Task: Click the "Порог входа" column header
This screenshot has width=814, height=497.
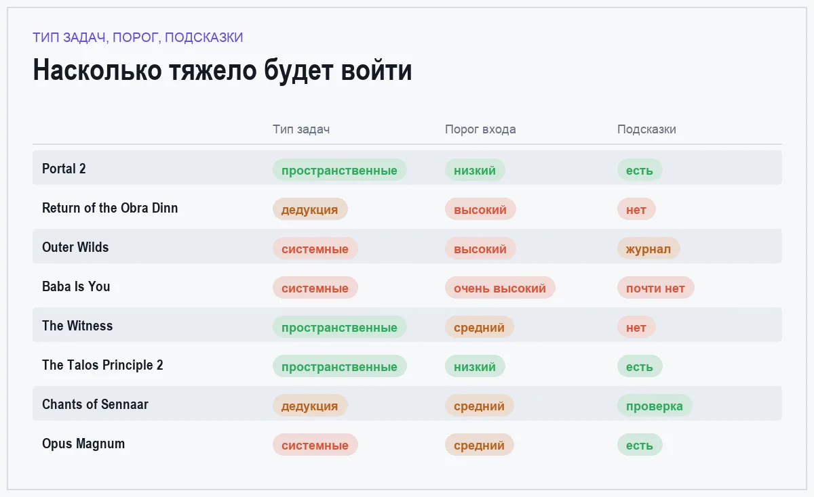Action: pyautogui.click(x=480, y=129)
